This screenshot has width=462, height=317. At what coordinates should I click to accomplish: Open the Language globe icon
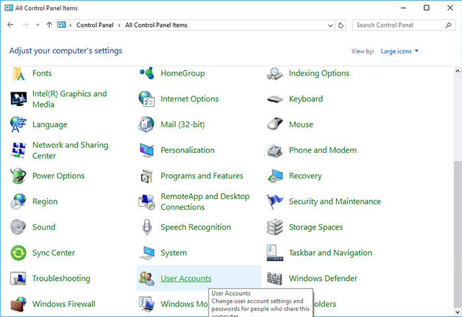pos(18,125)
